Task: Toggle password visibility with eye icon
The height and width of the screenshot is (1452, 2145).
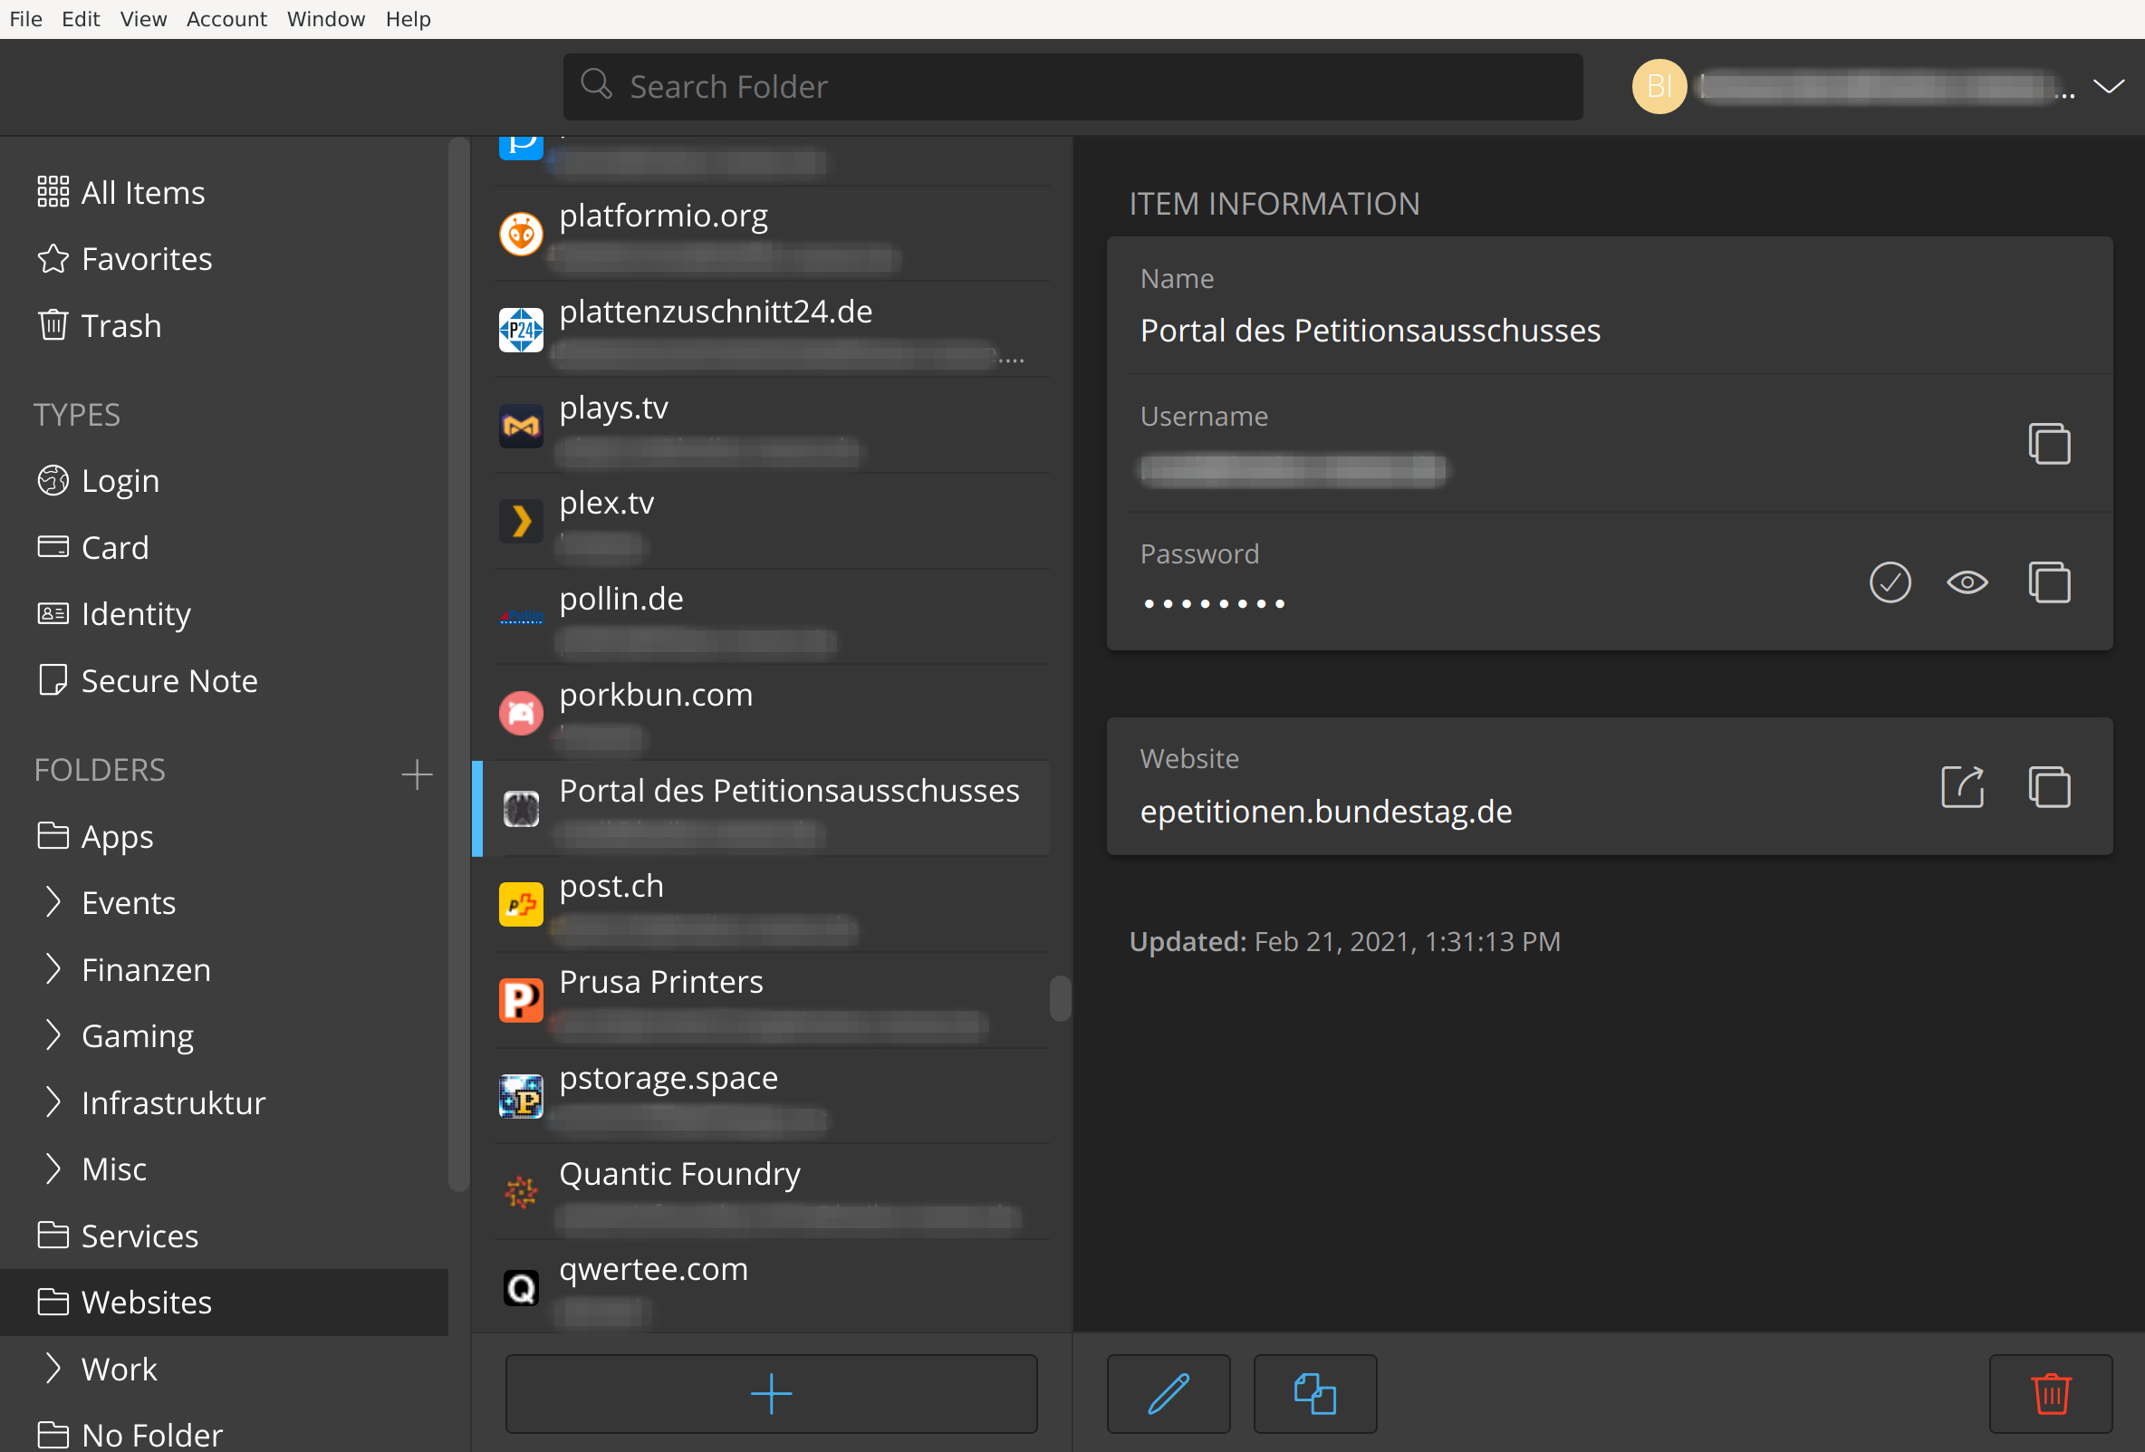Action: (1967, 582)
